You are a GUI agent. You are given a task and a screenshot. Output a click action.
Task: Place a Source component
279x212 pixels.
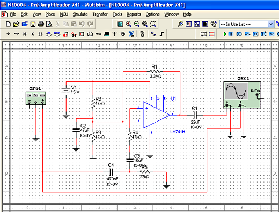(x=8, y=34)
